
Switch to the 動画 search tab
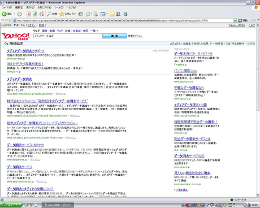52,31
